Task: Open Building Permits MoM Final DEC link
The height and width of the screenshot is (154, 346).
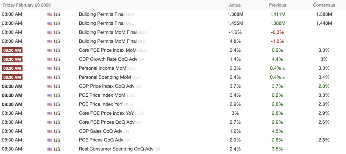Action: pyautogui.click(x=108, y=41)
